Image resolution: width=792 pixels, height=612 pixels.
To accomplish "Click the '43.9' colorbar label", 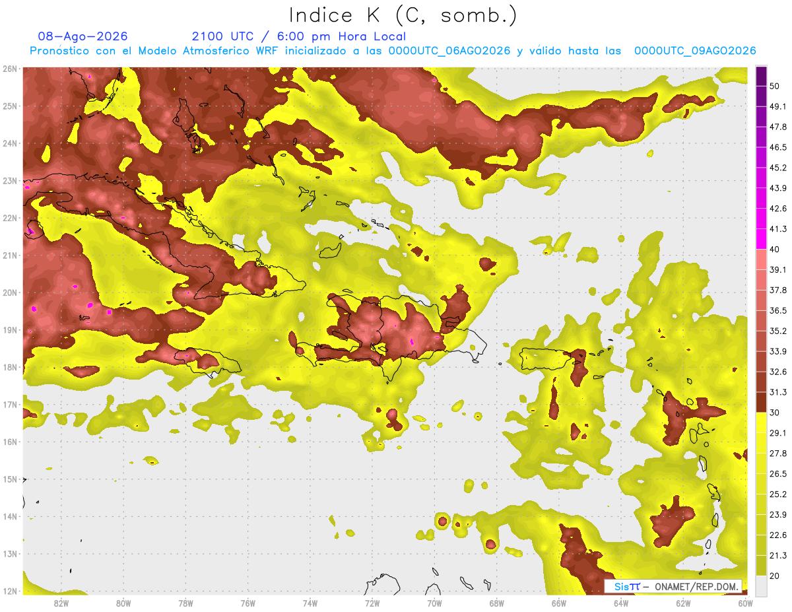I will (778, 188).
